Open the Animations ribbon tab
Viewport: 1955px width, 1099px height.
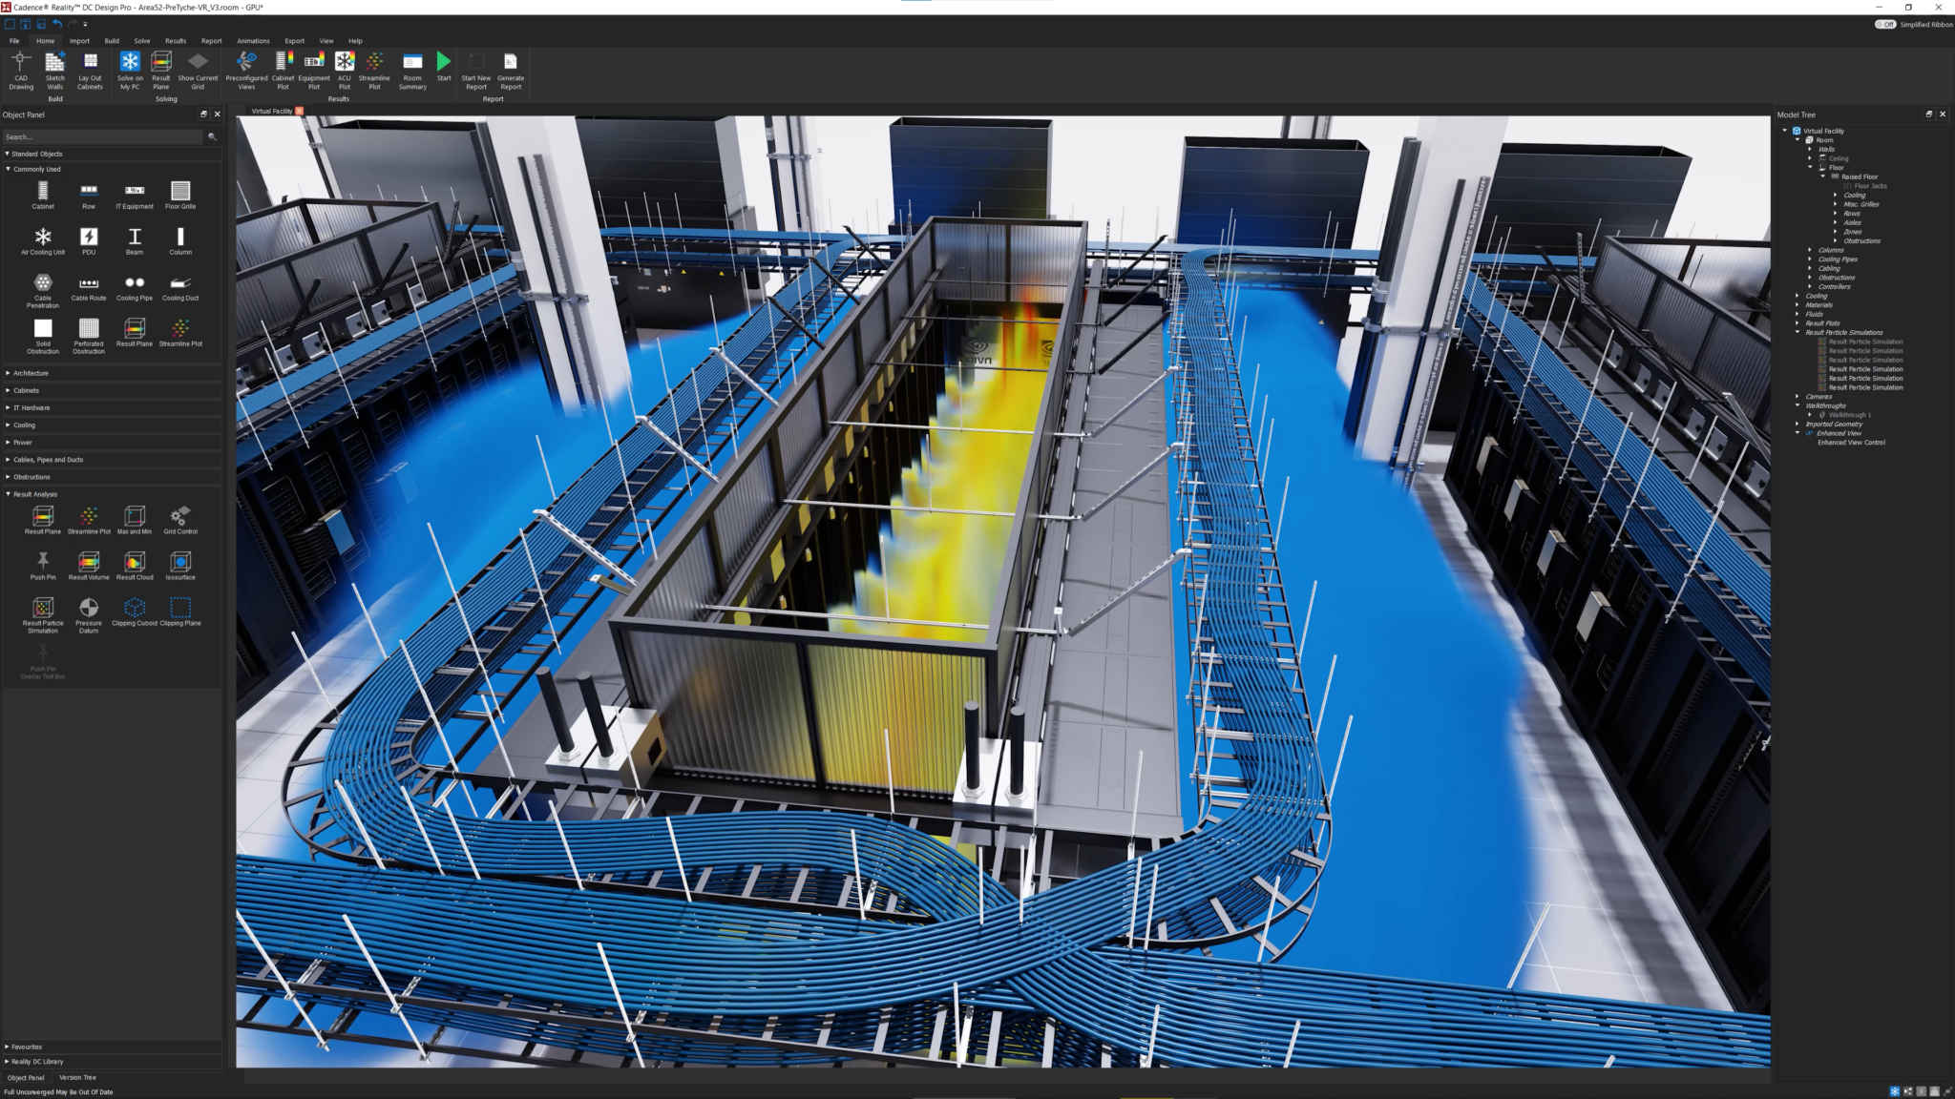(253, 41)
